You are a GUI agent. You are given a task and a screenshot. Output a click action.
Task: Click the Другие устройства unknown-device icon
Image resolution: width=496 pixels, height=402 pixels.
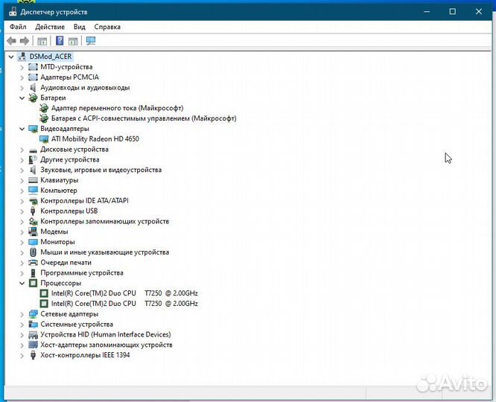pyautogui.click(x=33, y=159)
